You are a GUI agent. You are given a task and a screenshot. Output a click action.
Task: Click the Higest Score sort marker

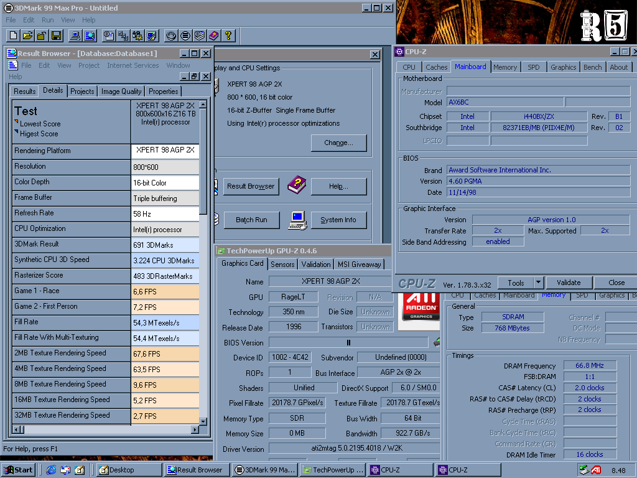16,132
